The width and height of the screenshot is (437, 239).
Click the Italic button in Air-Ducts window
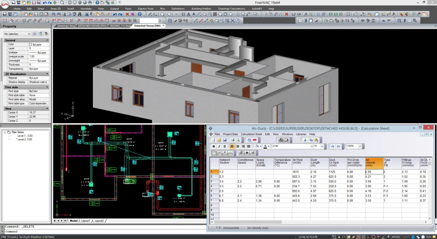(219, 146)
